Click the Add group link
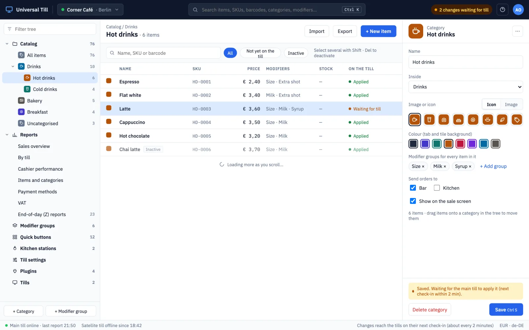The image size is (529, 330). [493, 166]
